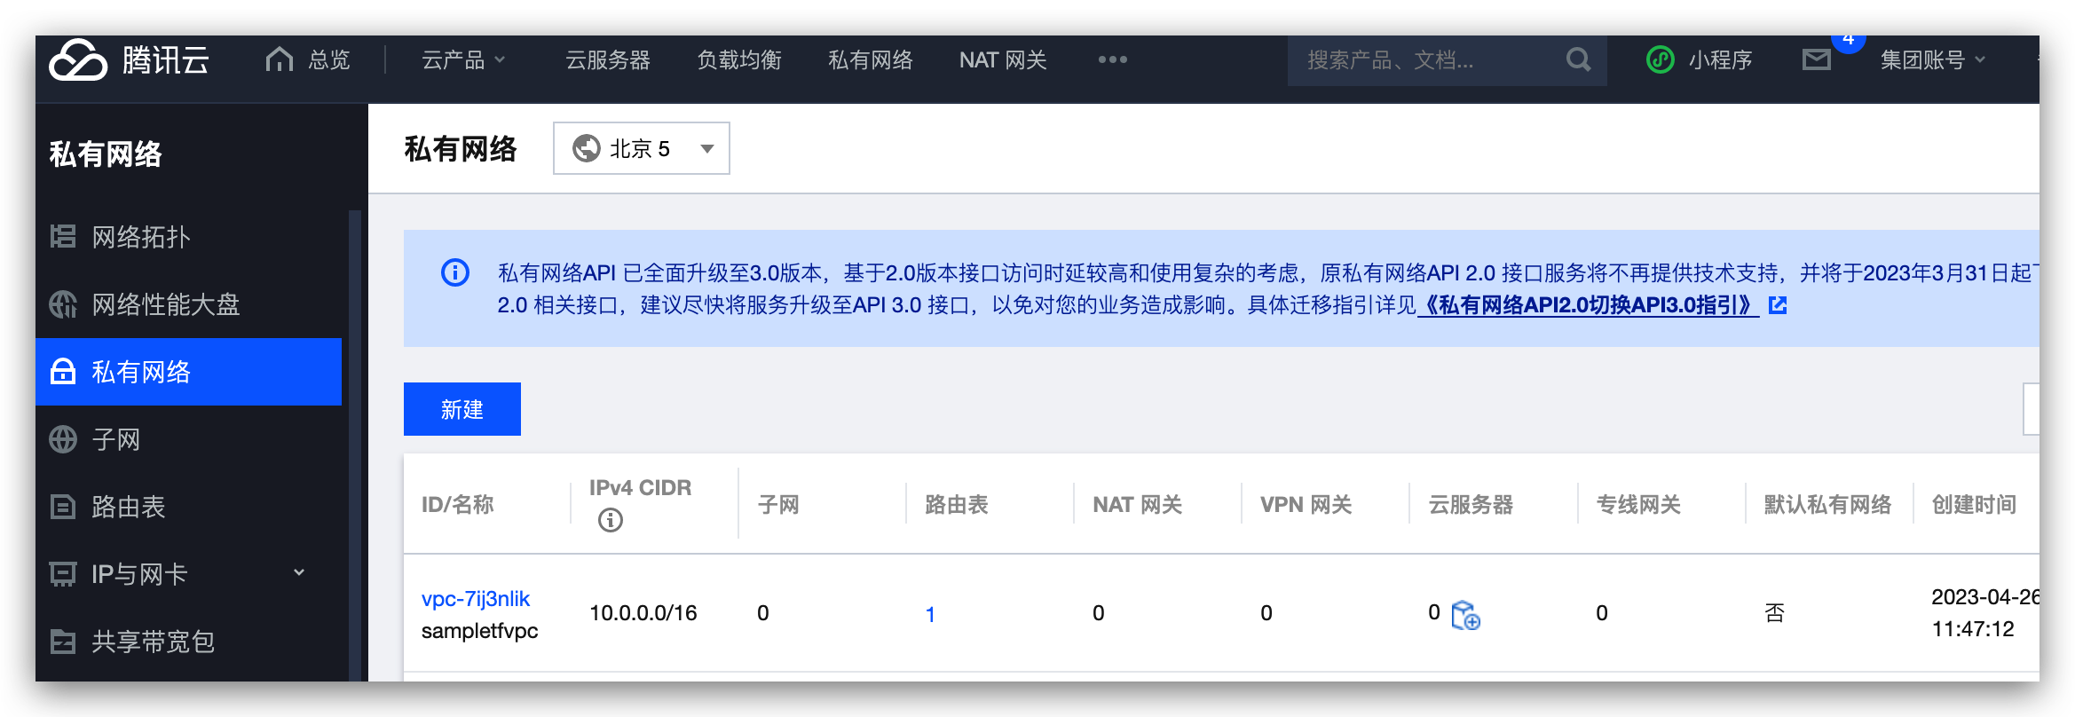Image resolution: width=2075 pixels, height=717 pixels.
Task: Click the Tencent Cloud logo
Action: click(128, 60)
